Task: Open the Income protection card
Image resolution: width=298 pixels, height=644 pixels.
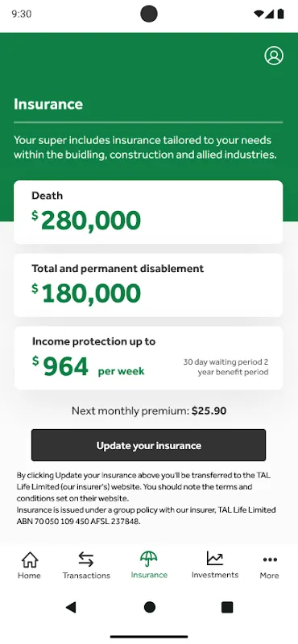Action: point(148,357)
